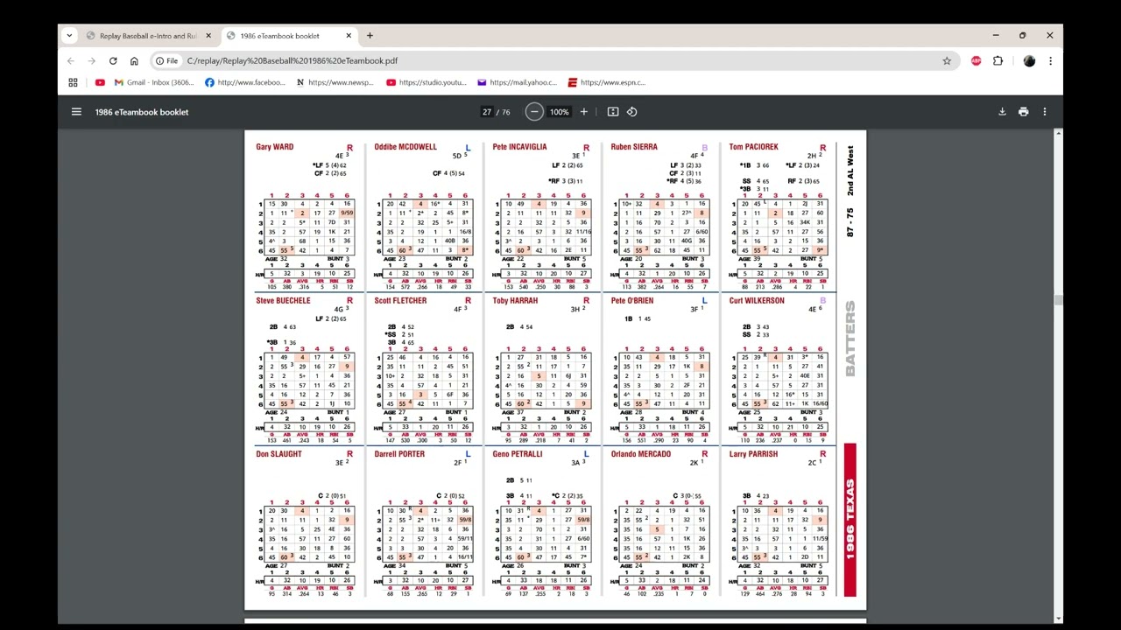
Task: View site information for the File chip
Action: 166,61
